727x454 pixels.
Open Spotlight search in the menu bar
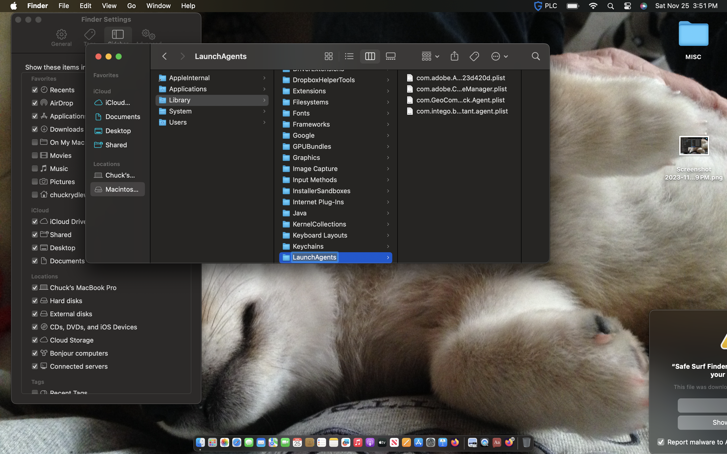610,6
